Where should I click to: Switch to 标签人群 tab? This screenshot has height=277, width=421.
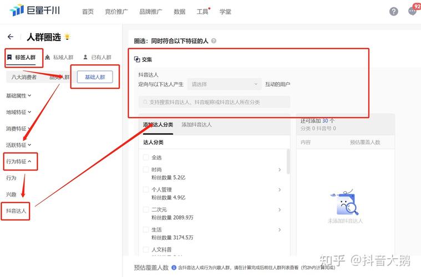pos(21,58)
